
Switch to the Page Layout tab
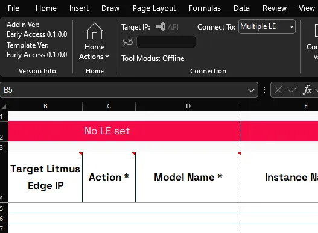pyautogui.click(x=154, y=8)
